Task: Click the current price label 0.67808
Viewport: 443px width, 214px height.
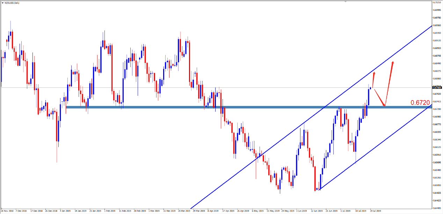Action: tap(437, 87)
